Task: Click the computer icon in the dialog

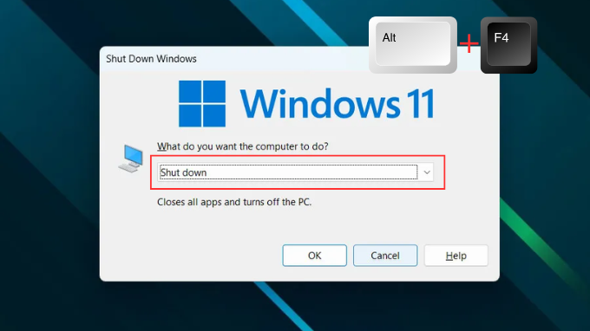Action: (x=131, y=159)
